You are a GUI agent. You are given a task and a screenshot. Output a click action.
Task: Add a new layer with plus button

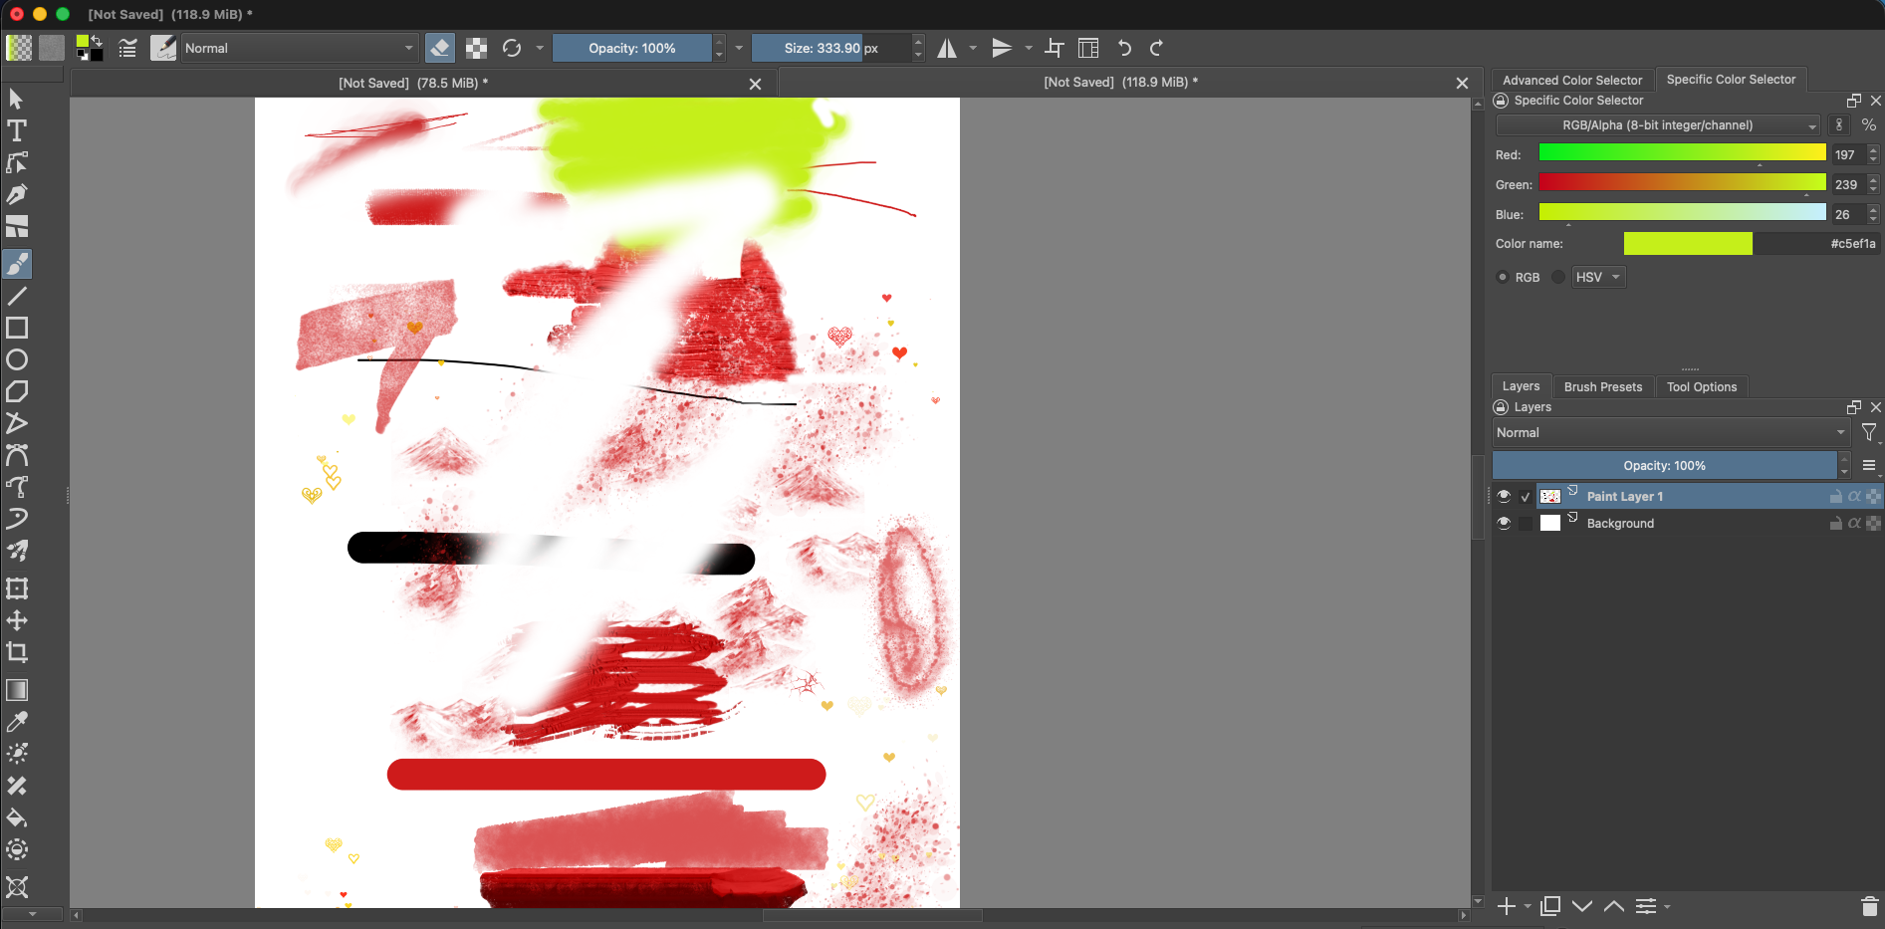tap(1507, 906)
